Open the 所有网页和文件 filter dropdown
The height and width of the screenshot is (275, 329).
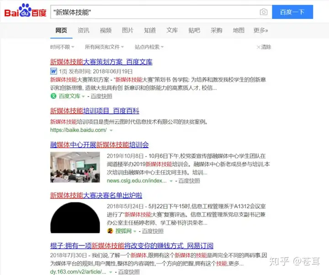tap(104, 47)
